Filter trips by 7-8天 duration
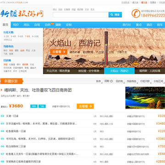 27,37
